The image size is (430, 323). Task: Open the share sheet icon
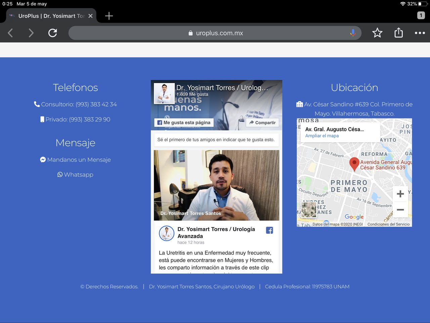[398, 33]
